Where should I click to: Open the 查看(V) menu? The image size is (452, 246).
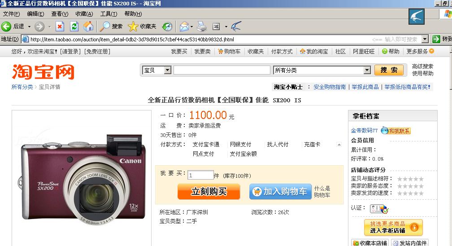point(60,14)
